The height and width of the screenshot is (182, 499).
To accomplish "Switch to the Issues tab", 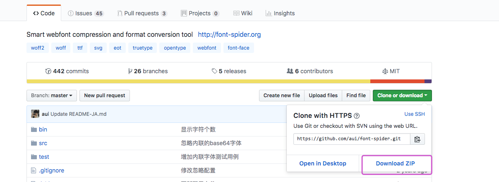I will (x=86, y=13).
